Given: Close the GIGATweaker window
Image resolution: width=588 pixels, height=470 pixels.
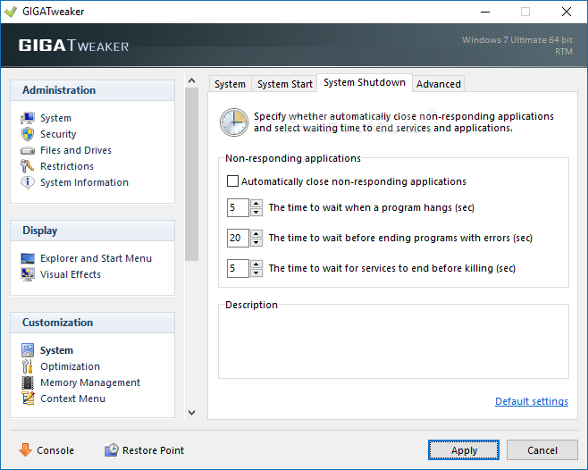Looking at the screenshot, I should (x=567, y=12).
